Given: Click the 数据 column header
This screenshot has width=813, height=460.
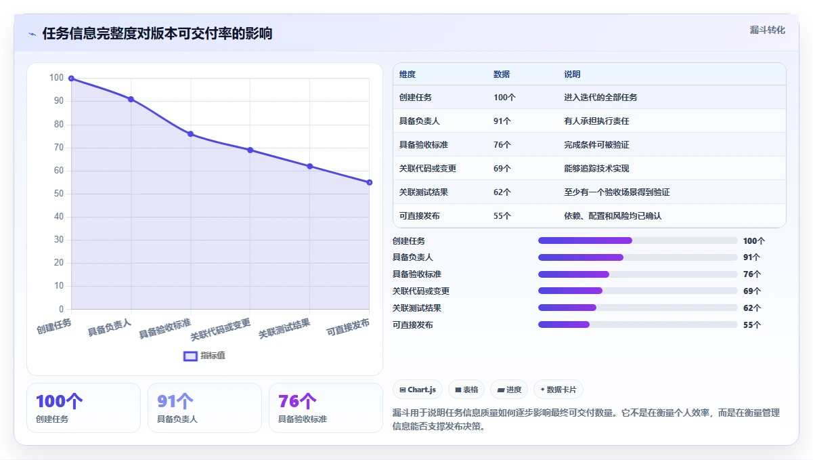Looking at the screenshot, I should [x=502, y=75].
